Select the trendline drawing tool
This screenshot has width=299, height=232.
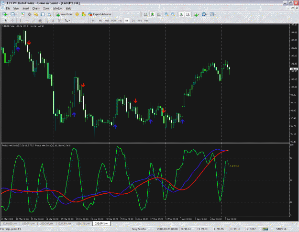point(33,21)
